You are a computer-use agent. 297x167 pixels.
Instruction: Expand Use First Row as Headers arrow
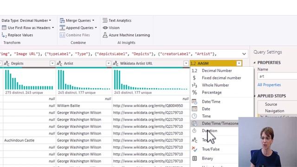pyautogui.click(x=53, y=28)
